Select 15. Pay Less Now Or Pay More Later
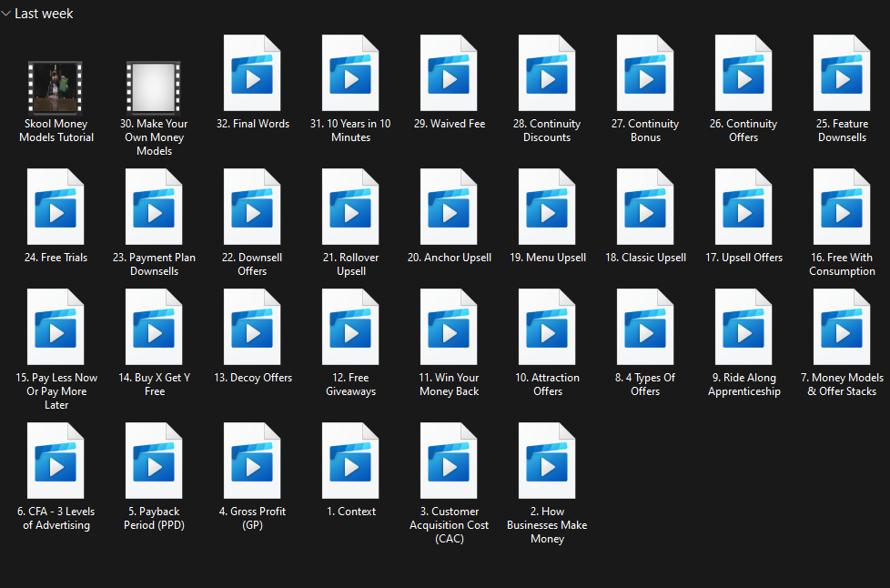This screenshot has width=890, height=588. [56, 328]
